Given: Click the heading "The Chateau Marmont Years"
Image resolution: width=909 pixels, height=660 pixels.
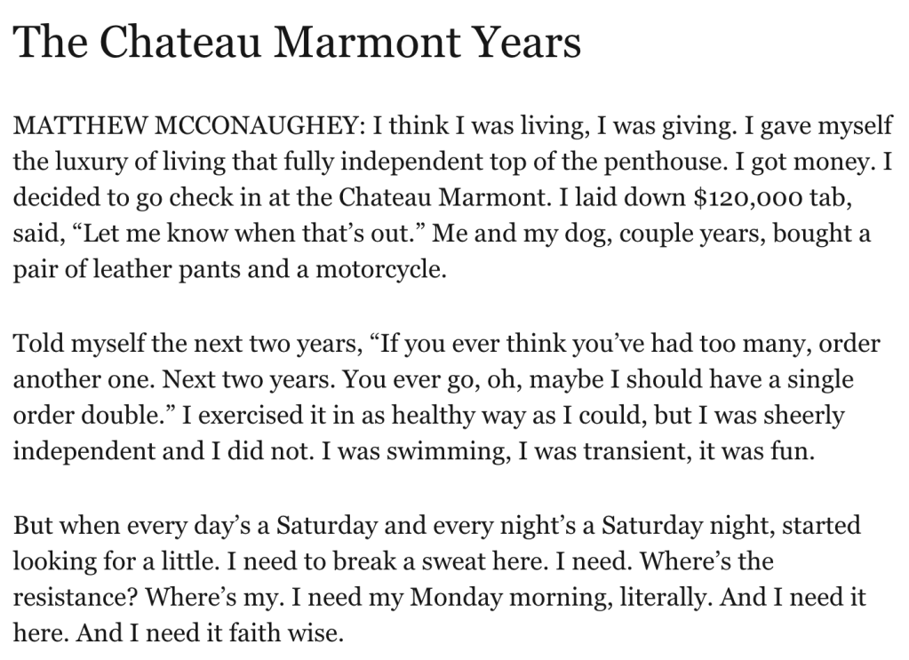Looking at the screenshot, I should (297, 43).
